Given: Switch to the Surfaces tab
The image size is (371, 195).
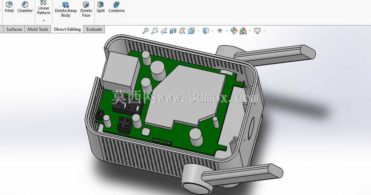Looking at the screenshot, I should 14,29.
